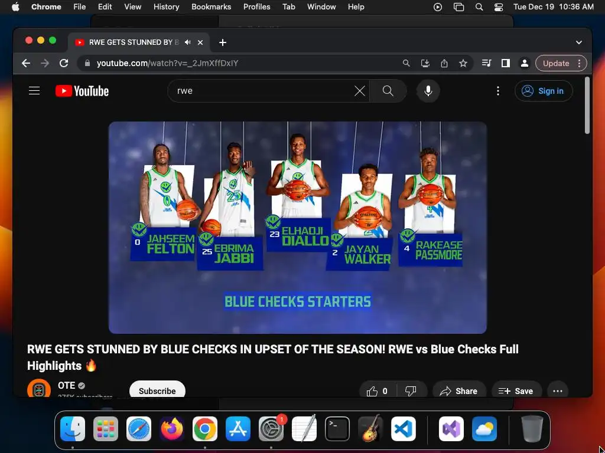Click the video player frame

tap(298, 228)
